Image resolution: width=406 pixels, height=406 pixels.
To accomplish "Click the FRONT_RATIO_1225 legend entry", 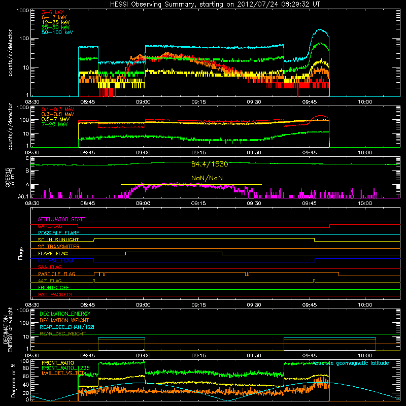I will click(x=65, y=368).
